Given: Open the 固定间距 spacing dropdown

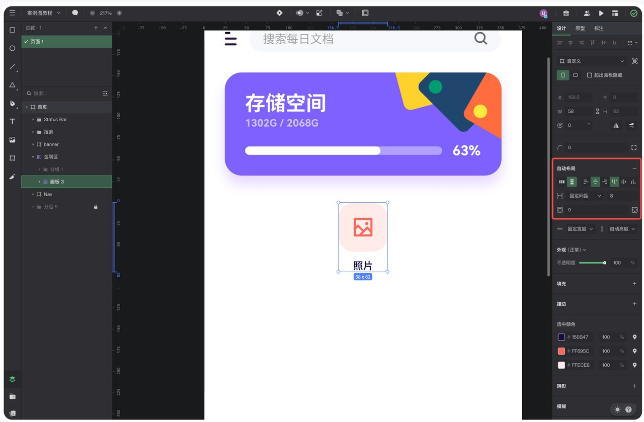Looking at the screenshot, I should (585, 196).
